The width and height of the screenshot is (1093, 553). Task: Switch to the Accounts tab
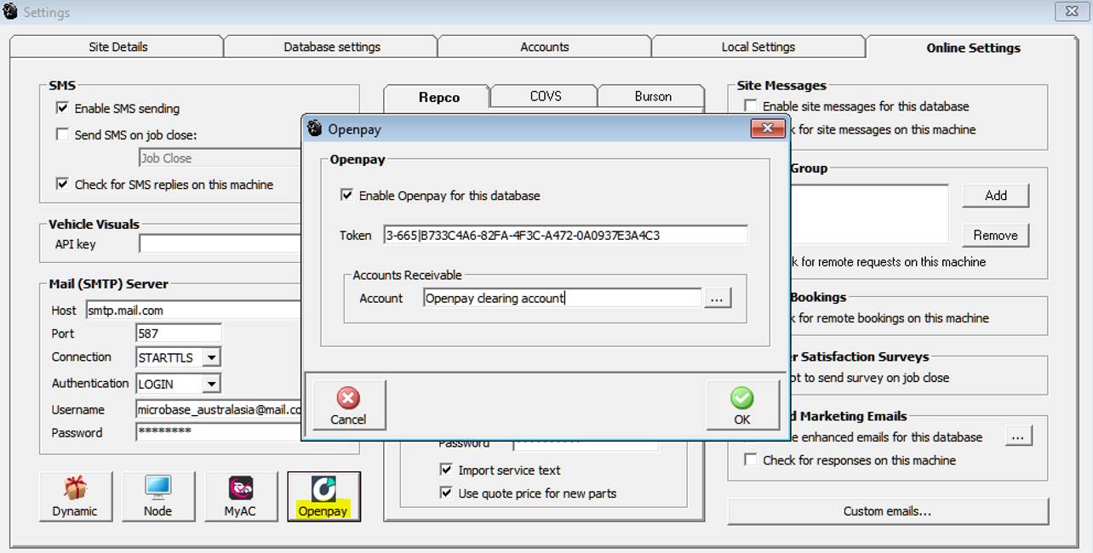click(545, 47)
